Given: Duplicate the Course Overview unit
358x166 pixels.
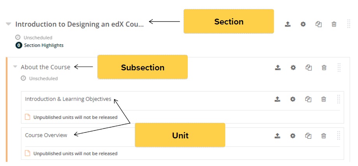Looking at the screenshot, I should pos(308,136).
